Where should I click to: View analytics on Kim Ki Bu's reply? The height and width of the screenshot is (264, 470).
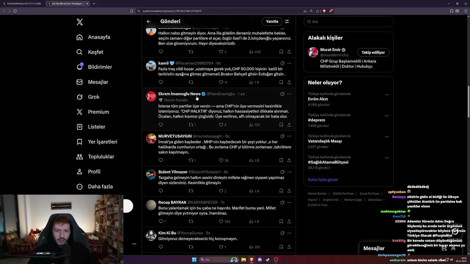click(x=254, y=247)
